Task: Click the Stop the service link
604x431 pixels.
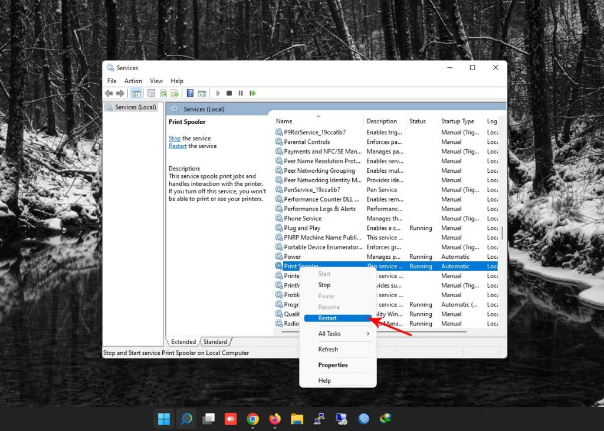Action: (x=175, y=139)
